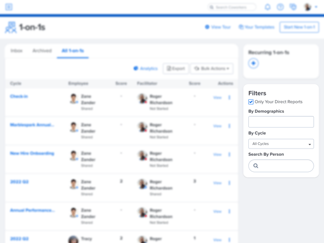Click the By Demographics input field

tap(281, 122)
